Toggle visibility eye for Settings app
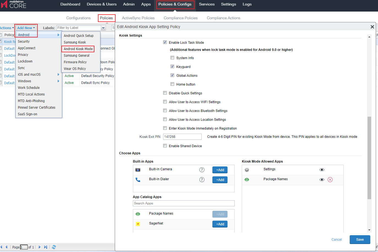378x252 pixels. pos(322,170)
